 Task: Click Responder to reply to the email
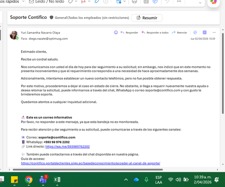click(129, 32)
